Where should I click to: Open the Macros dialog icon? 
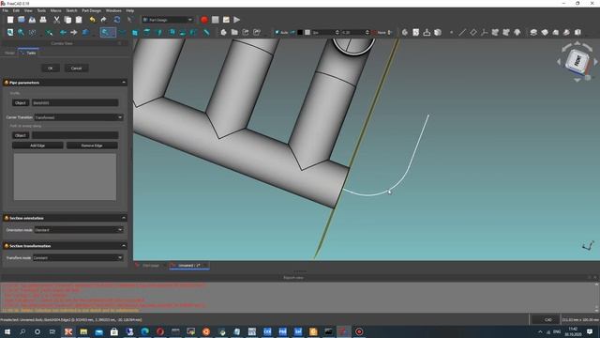pos(226,20)
